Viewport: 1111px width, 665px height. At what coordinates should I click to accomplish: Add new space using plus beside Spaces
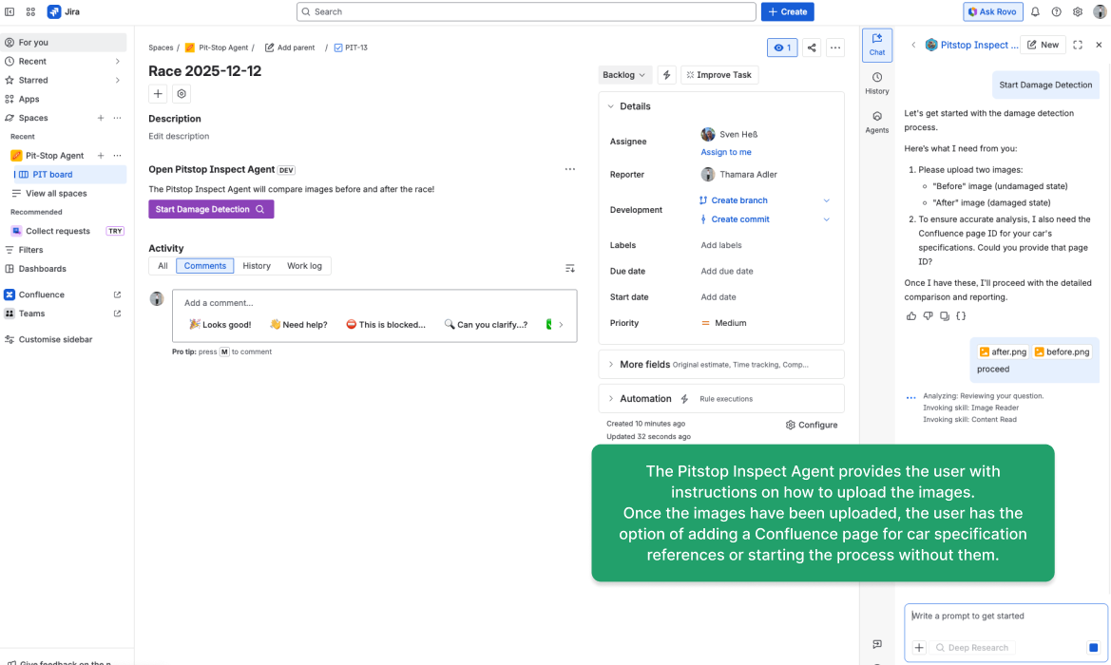click(101, 118)
